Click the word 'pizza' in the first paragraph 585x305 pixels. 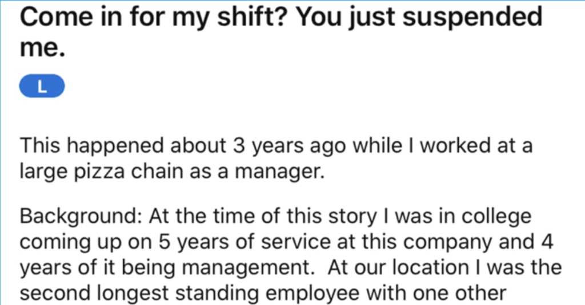pyautogui.click(x=99, y=171)
